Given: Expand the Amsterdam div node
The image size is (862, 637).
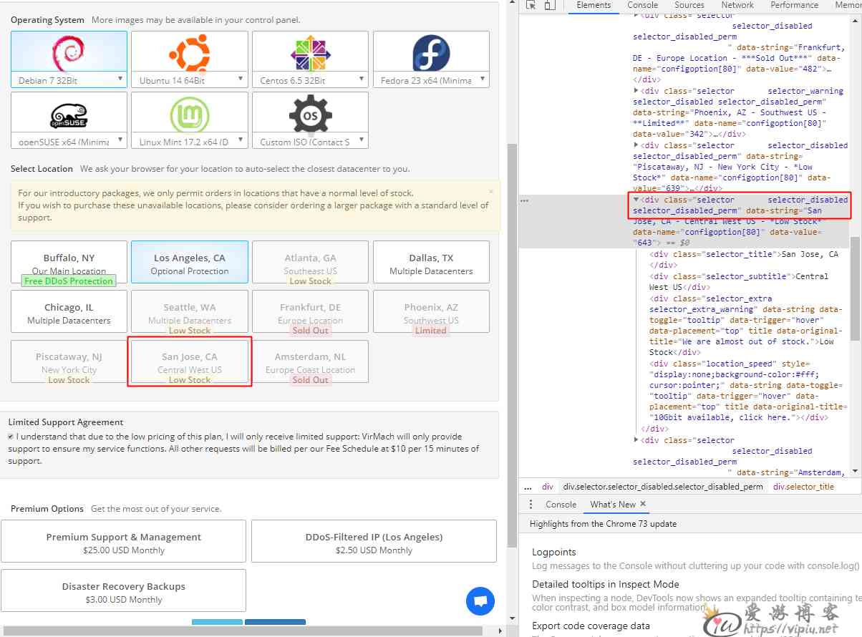Looking at the screenshot, I should point(636,440).
